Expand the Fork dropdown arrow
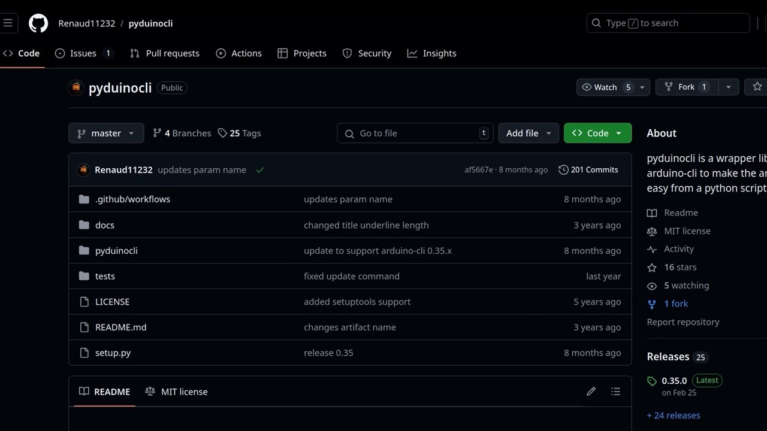Image resolution: width=767 pixels, height=431 pixels. coord(728,87)
